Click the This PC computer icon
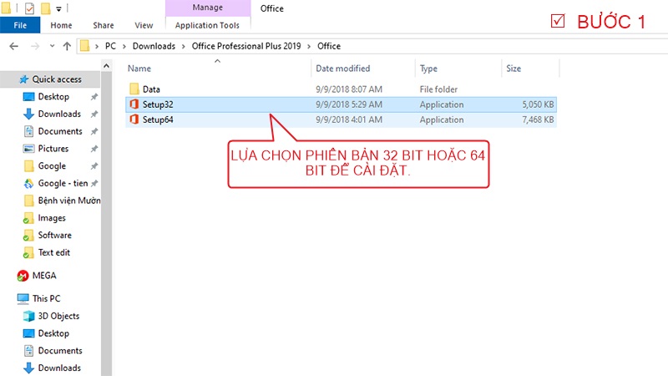668x376 pixels. tap(23, 299)
